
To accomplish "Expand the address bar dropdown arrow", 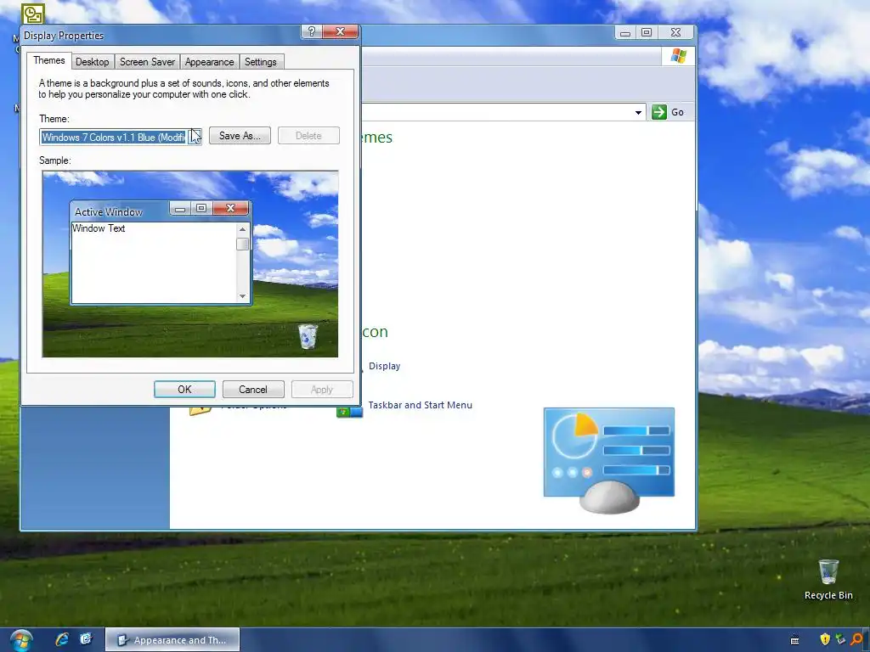I will pyautogui.click(x=638, y=113).
